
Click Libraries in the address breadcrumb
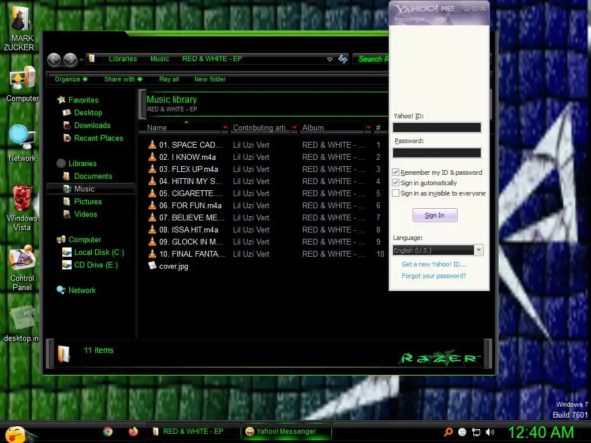pos(123,59)
